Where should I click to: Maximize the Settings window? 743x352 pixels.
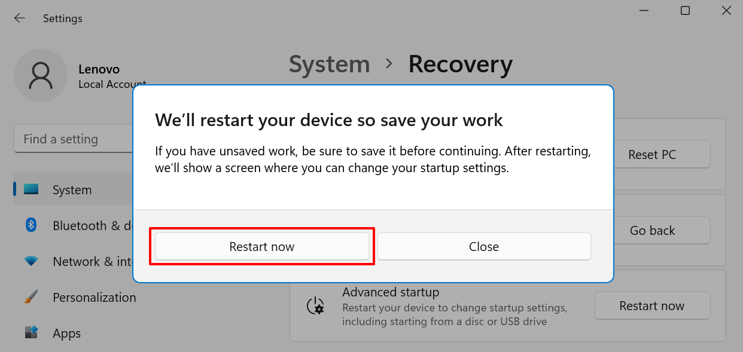tap(686, 10)
